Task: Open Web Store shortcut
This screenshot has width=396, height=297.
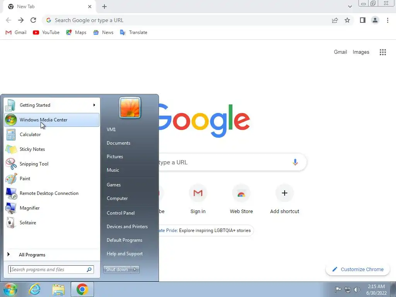Action: pyautogui.click(x=241, y=200)
